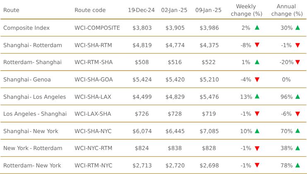Click green weekly change arrow for Rotterdam-Shanghai
Image resolution: width=307 pixels, height=174 pixels.
(x=257, y=62)
